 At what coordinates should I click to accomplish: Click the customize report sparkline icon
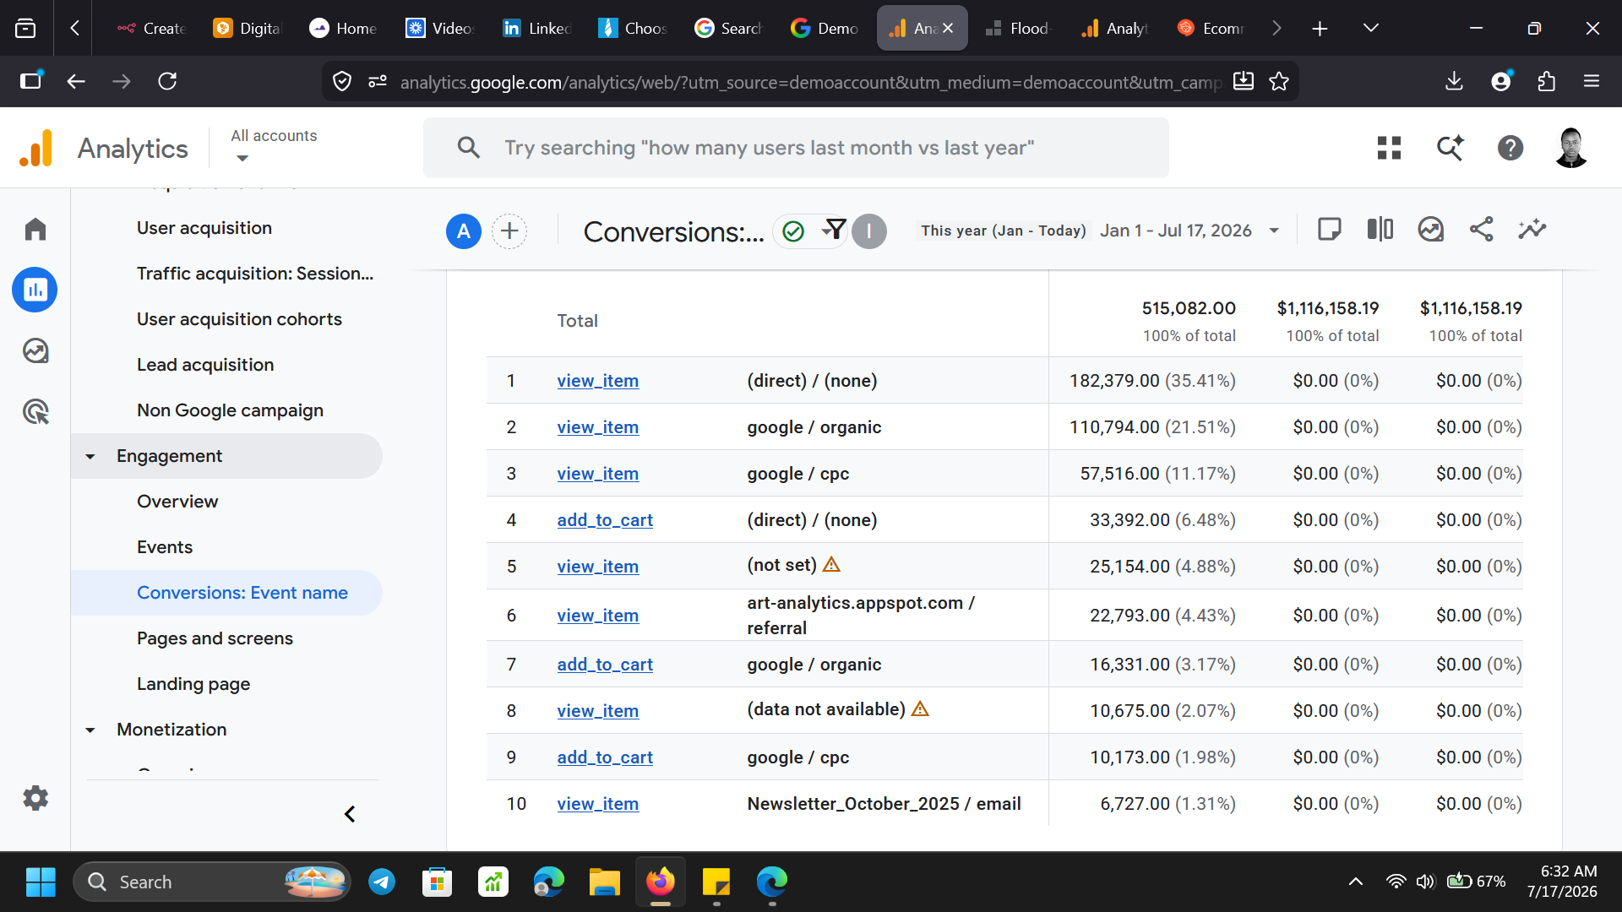1532,229
